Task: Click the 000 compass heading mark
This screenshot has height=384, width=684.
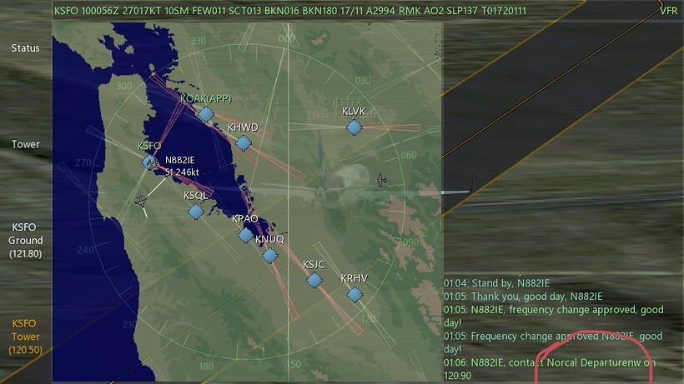Action: (x=287, y=39)
